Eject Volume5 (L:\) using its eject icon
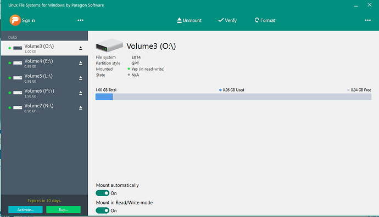The height and width of the screenshot is (217, 379). (x=81, y=78)
